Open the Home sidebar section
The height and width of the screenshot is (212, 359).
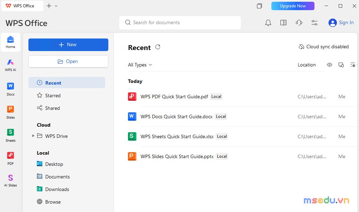click(11, 42)
